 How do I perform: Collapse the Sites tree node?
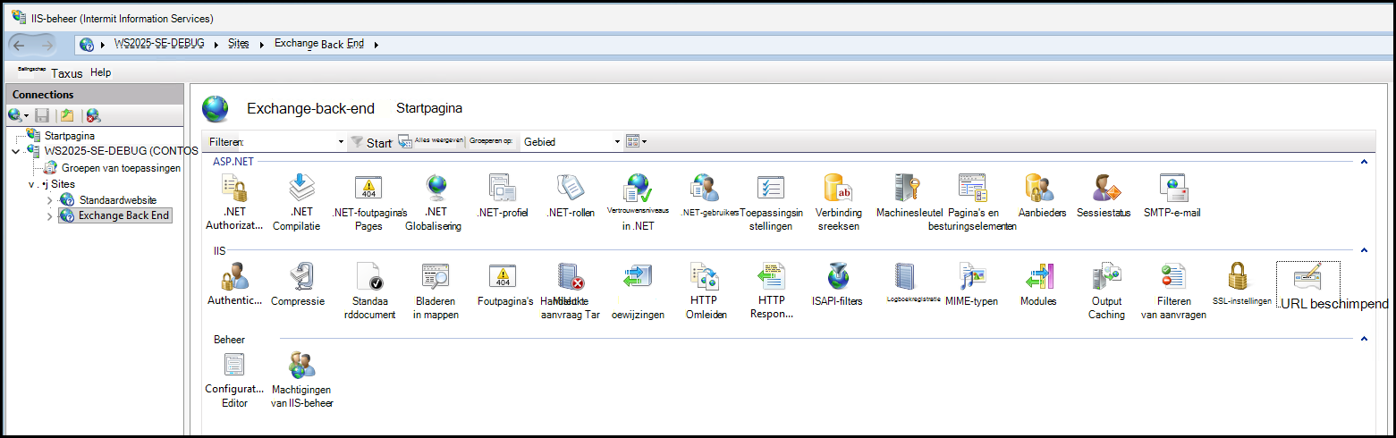[30, 184]
